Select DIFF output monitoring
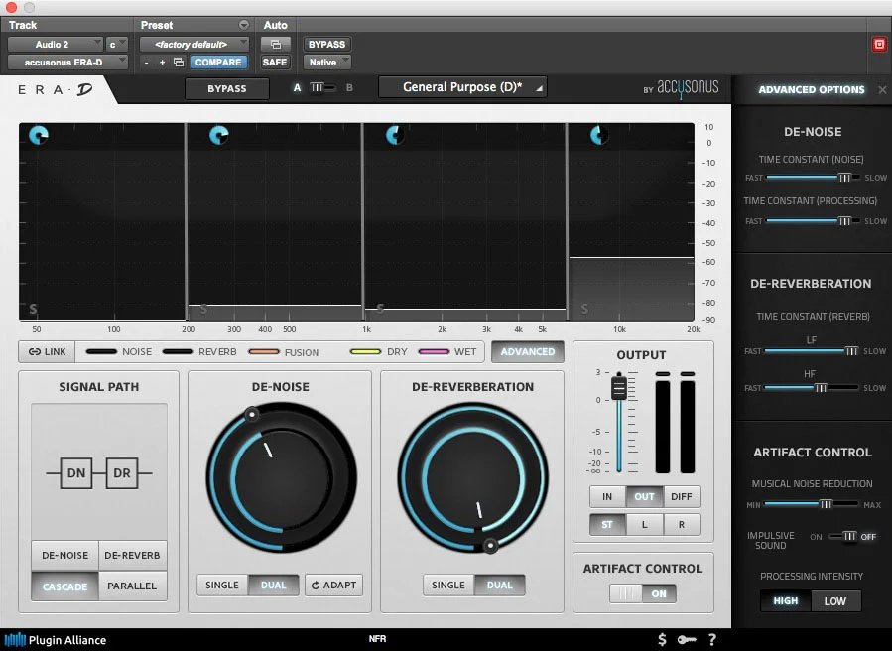The width and height of the screenshot is (892, 651). coord(681,497)
